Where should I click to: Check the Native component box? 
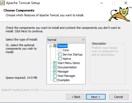[60, 59]
